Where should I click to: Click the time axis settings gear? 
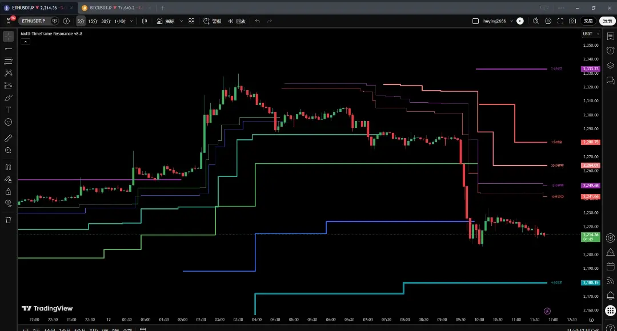tap(591, 320)
